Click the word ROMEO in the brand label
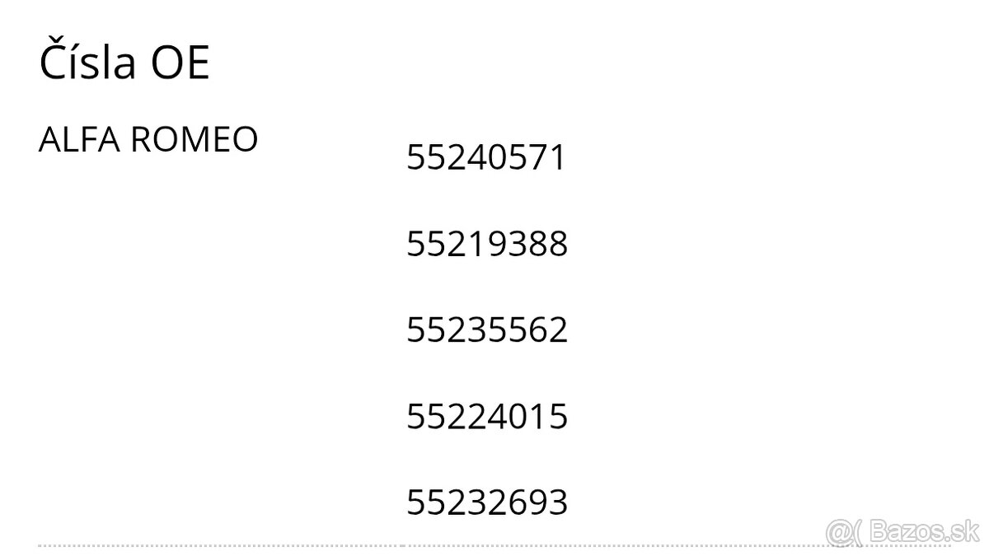The width and height of the screenshot is (989, 556). pyautogui.click(x=195, y=140)
